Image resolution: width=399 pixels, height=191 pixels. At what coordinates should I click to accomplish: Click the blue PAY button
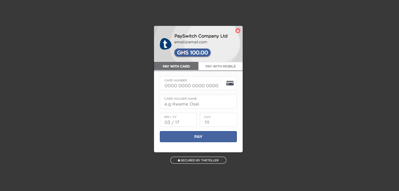(x=198, y=137)
